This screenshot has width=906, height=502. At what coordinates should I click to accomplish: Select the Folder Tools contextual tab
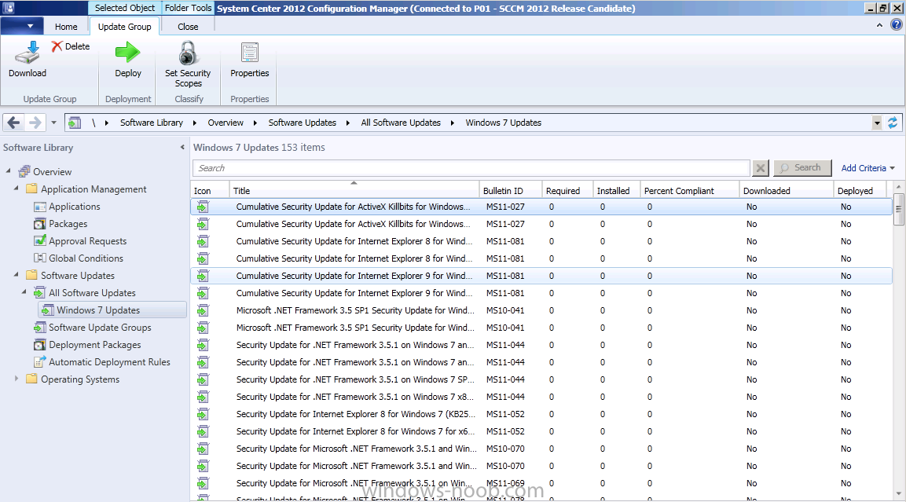pos(189,8)
